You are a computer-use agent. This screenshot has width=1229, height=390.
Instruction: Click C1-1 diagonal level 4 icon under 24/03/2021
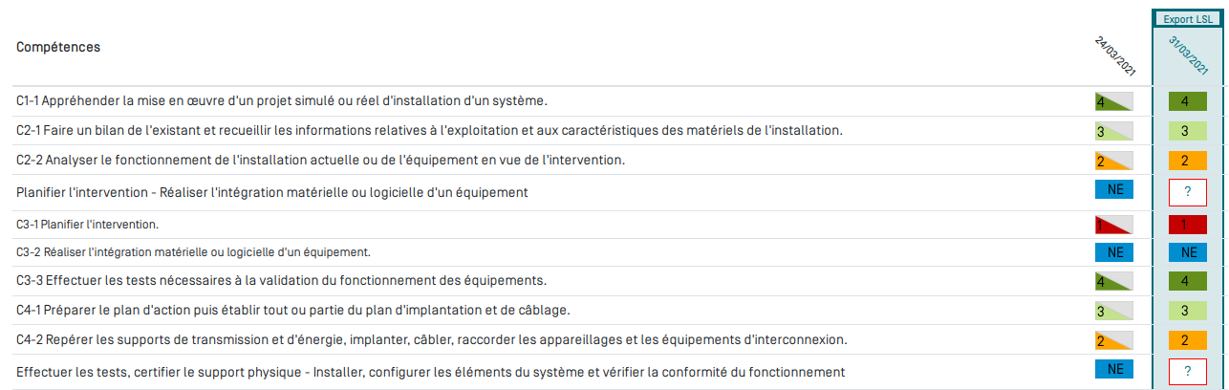click(x=1113, y=101)
